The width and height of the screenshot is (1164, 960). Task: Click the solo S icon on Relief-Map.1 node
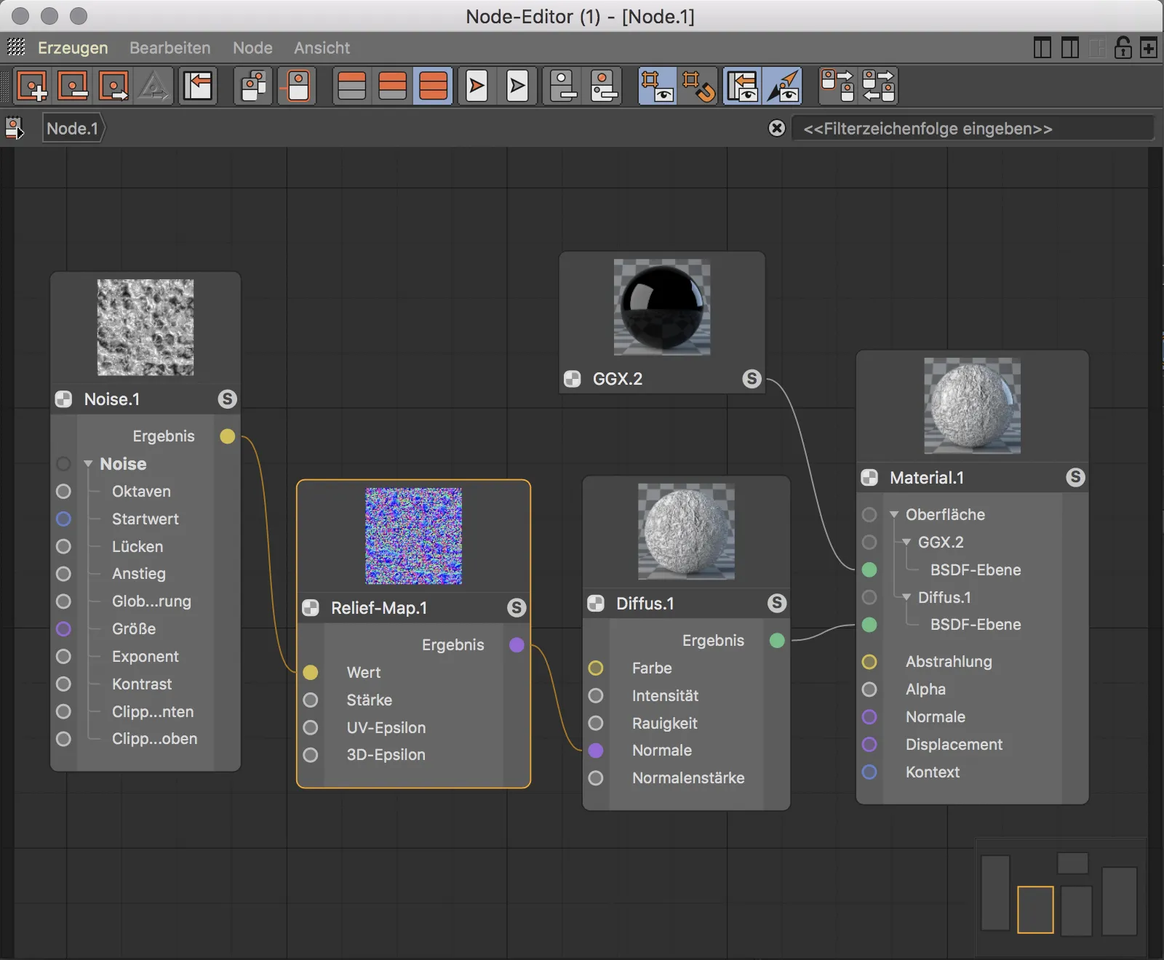click(x=517, y=608)
